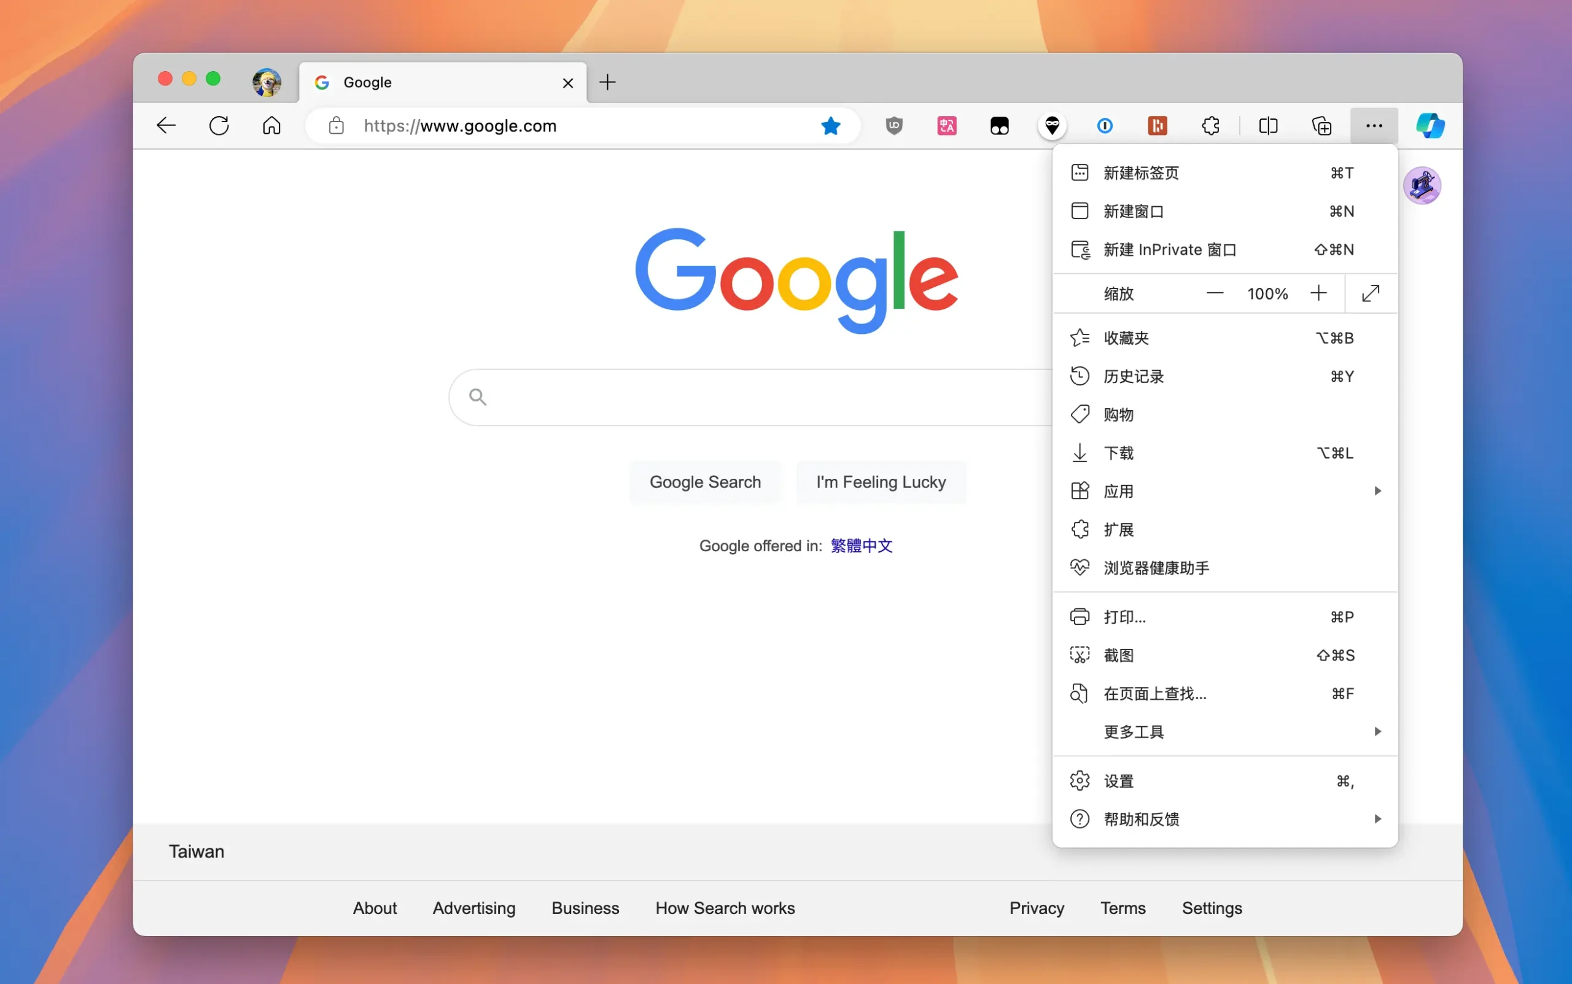Click the Taiwan location text
The width and height of the screenshot is (1572, 984).
[x=196, y=852]
